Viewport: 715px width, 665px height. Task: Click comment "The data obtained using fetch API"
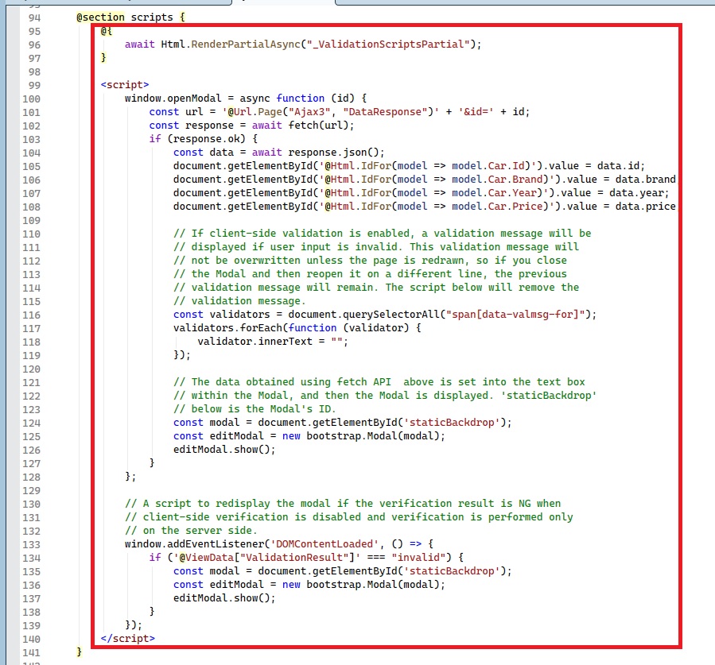(291, 381)
